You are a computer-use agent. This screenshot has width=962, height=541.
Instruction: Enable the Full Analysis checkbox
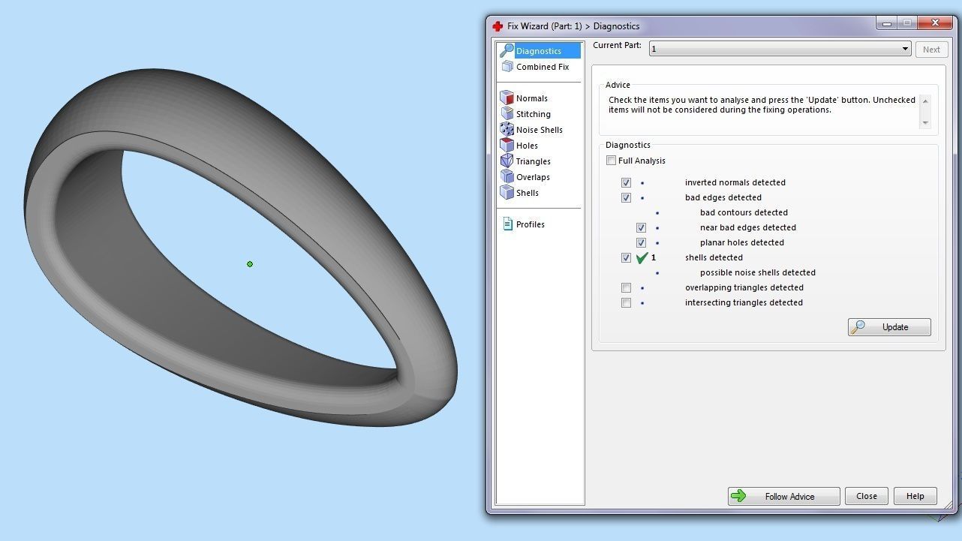pyautogui.click(x=611, y=161)
